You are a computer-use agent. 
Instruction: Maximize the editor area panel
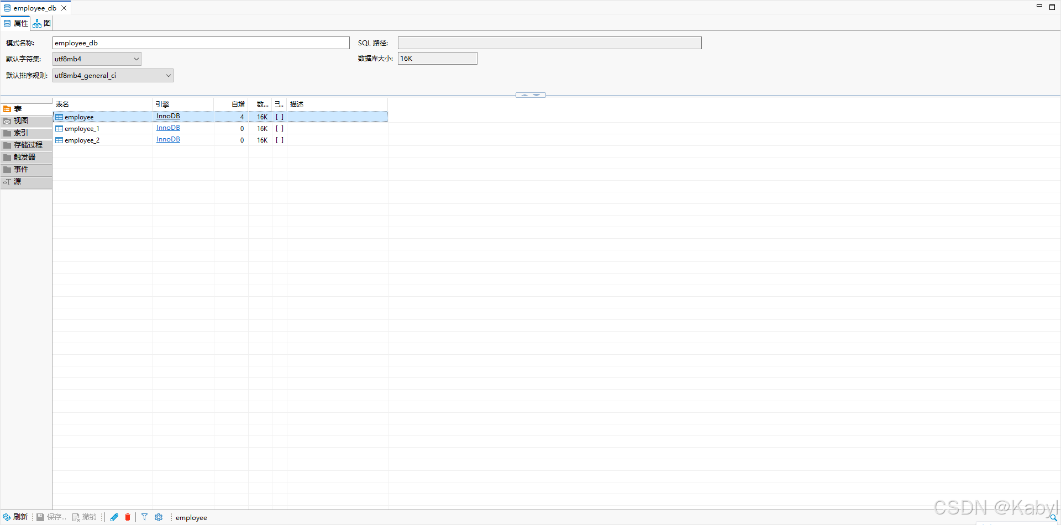click(x=1052, y=7)
